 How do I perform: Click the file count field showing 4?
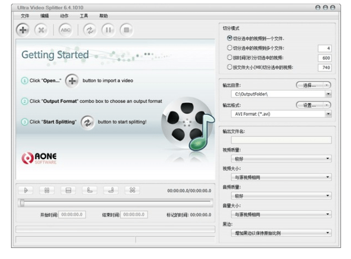click(x=325, y=48)
